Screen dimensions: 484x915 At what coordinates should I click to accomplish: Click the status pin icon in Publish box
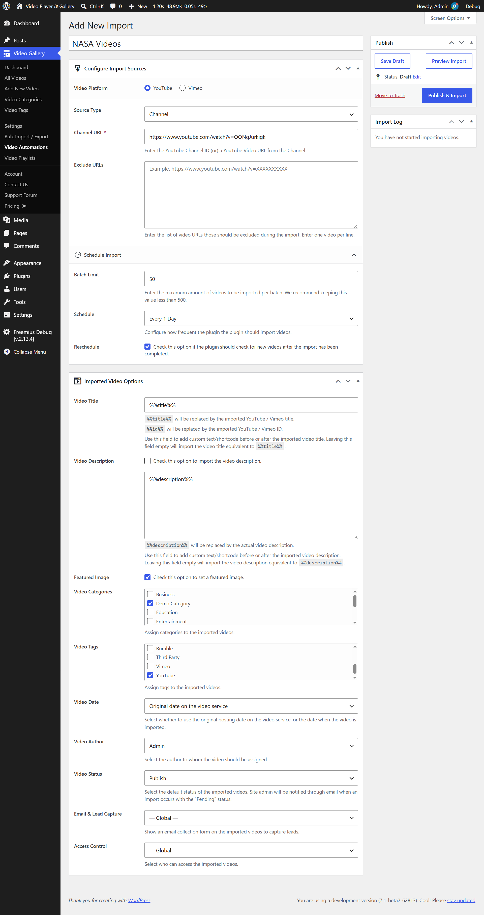click(378, 77)
